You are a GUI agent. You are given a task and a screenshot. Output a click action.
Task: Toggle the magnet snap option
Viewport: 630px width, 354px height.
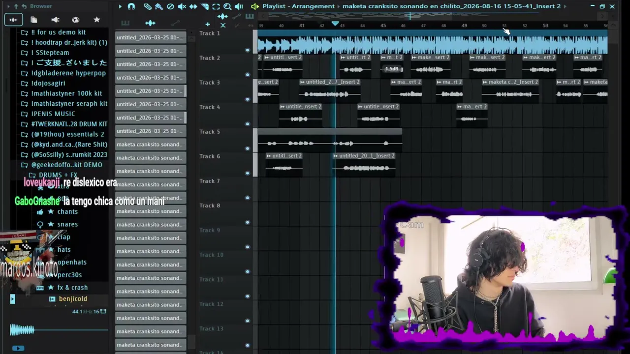131,6
